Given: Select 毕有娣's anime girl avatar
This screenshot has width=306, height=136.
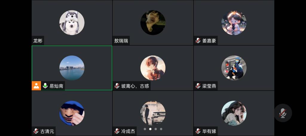Looking at the screenshot, I should (234, 113).
